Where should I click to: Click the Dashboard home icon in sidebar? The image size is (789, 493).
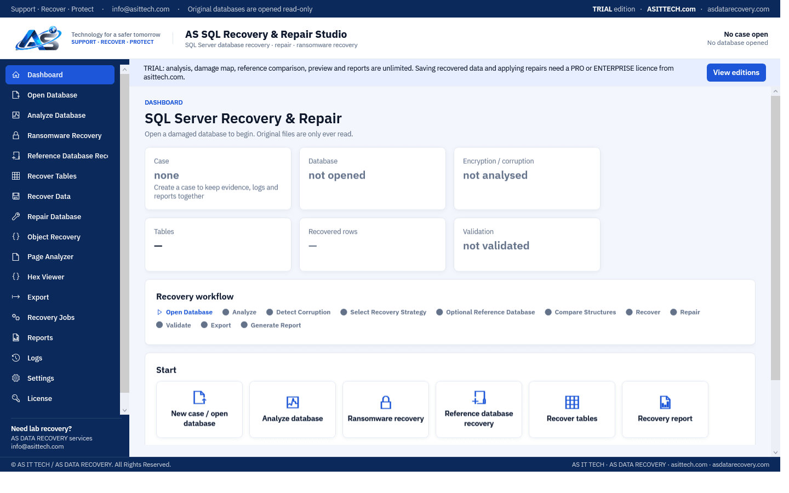click(16, 74)
